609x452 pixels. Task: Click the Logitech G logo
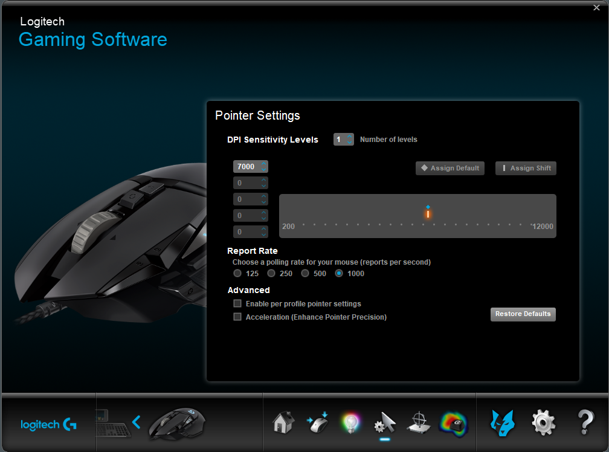(48, 424)
